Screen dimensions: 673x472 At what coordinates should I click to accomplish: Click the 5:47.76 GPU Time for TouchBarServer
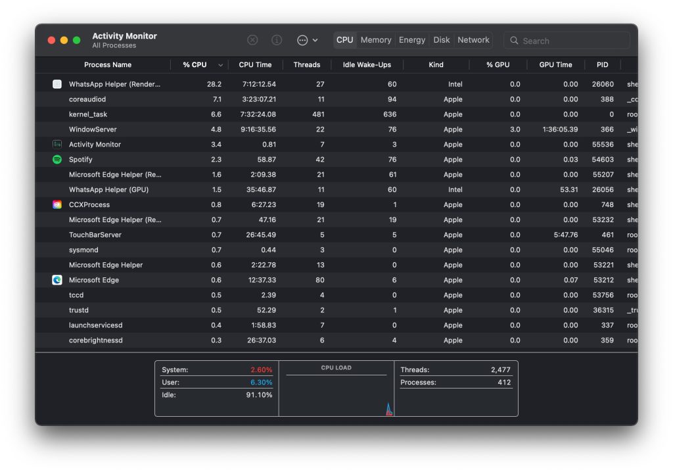pyautogui.click(x=566, y=235)
